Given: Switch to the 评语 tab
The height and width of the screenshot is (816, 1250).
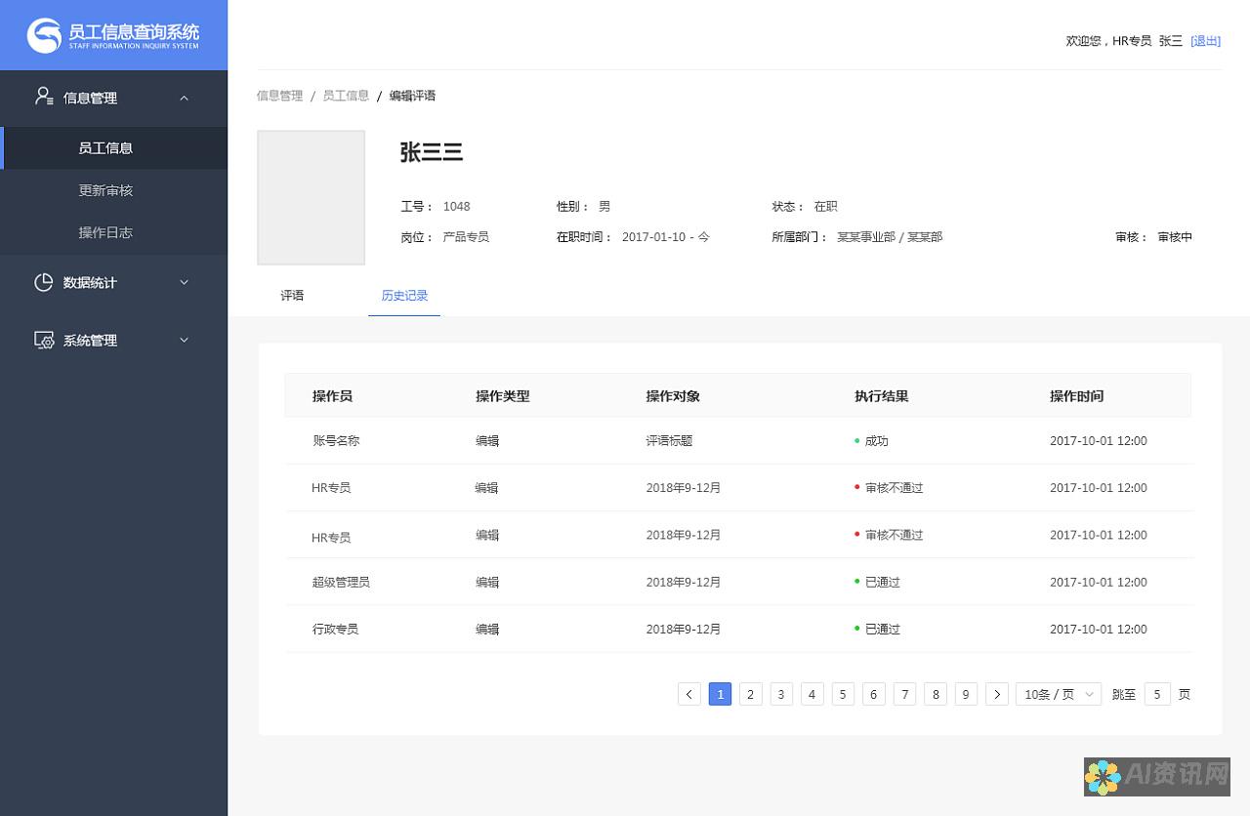Looking at the screenshot, I should pos(292,295).
